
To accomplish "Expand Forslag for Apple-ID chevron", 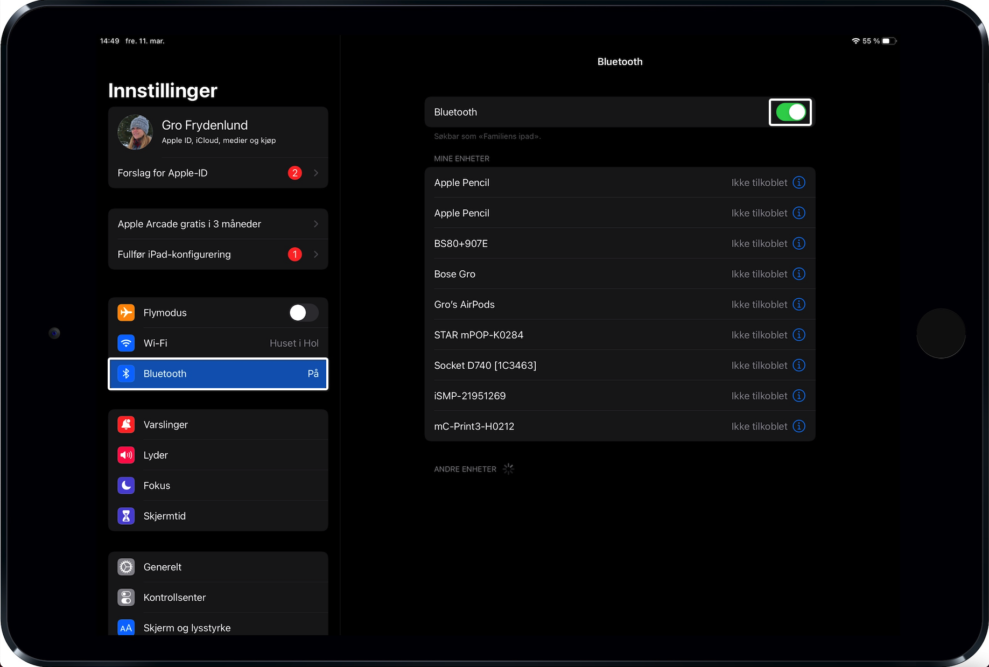I will click(316, 173).
